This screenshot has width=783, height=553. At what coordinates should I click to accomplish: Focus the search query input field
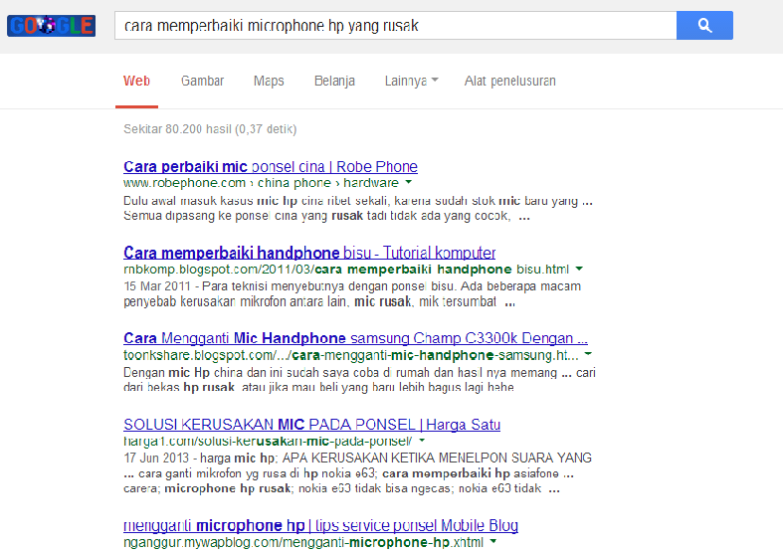click(x=396, y=26)
